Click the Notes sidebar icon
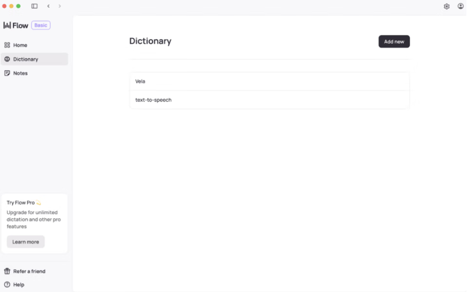Screen dimensions: 468x292 pyautogui.click(x=7, y=73)
